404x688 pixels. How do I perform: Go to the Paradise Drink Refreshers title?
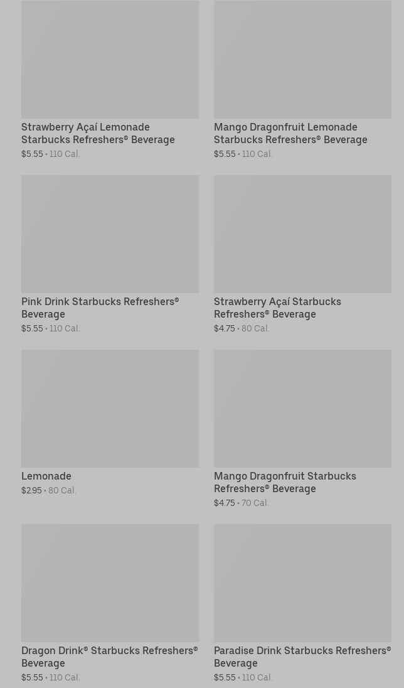coord(302,657)
